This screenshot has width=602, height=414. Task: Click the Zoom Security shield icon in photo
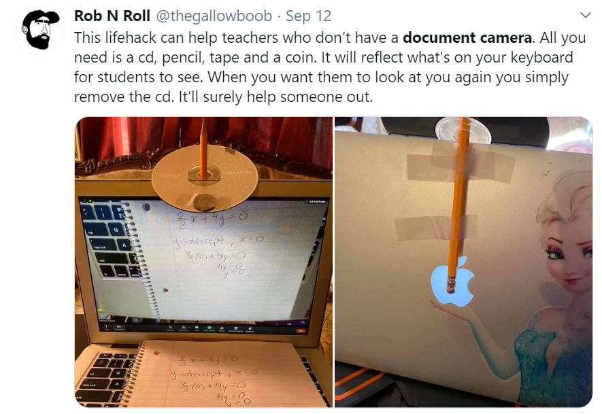(171, 327)
